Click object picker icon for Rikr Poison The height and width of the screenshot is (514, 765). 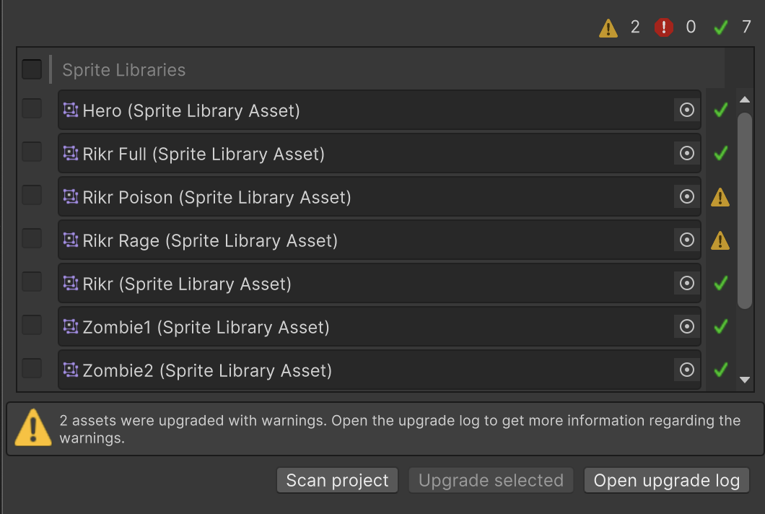pyautogui.click(x=687, y=196)
